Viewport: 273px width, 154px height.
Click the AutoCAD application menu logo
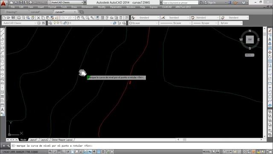coord(3,3)
